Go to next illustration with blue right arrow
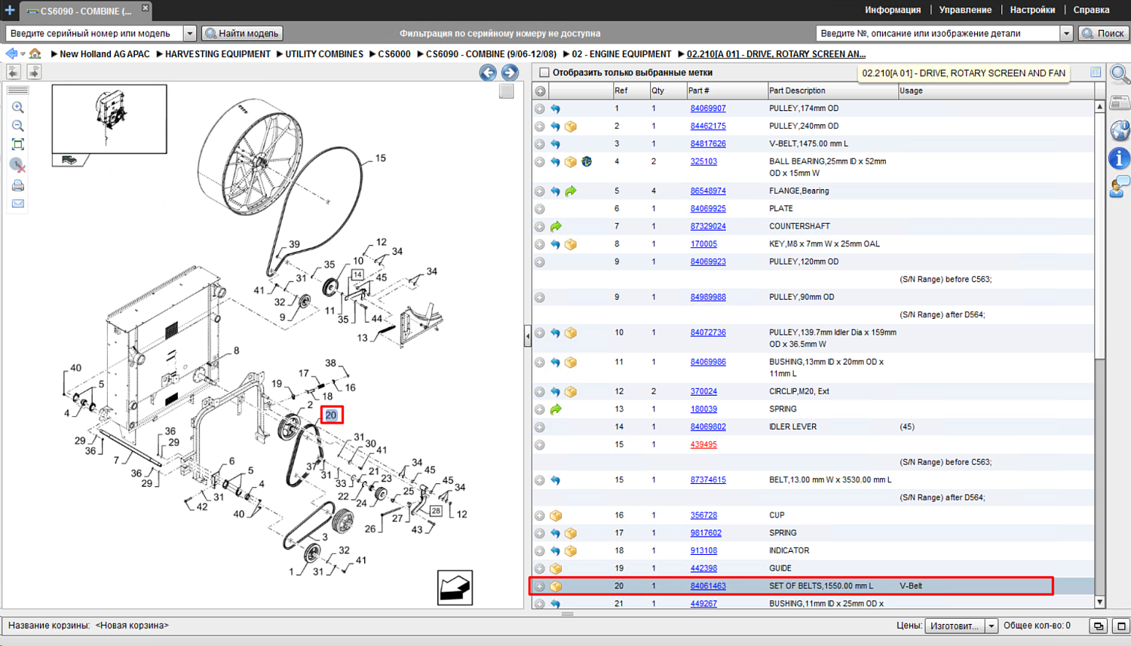 [510, 72]
